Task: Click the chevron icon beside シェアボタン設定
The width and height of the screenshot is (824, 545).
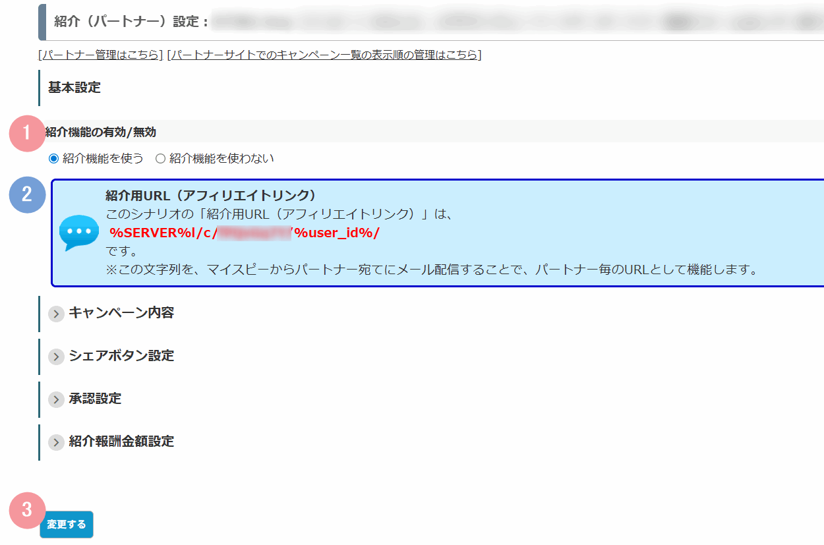Action: coord(57,357)
